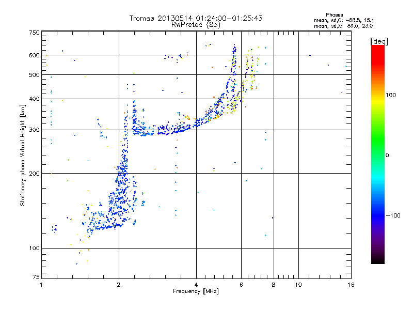413x310 pixels.
Task: Click the x-axis tick label '16'
Action: pyautogui.click(x=351, y=285)
